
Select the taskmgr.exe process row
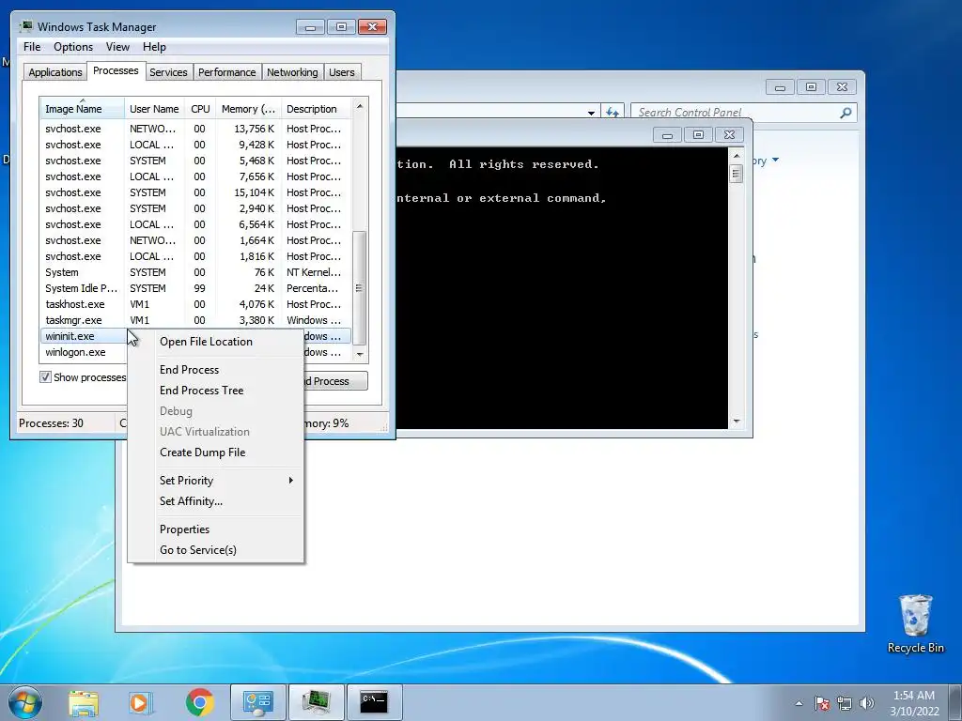tap(195, 320)
